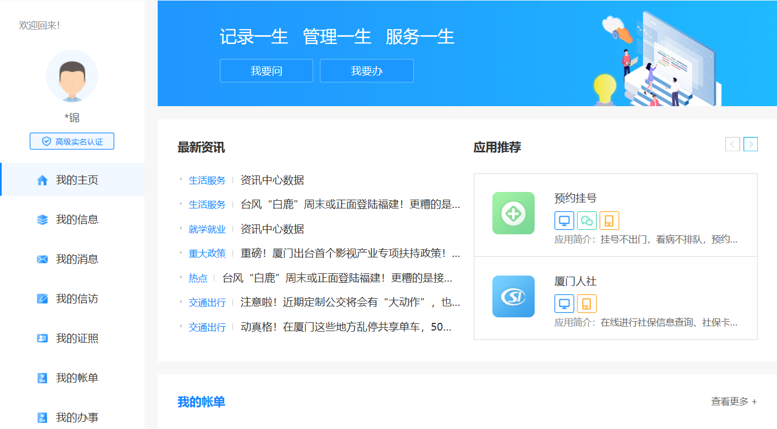Click the green 预约挂号 app icon
Screen dimensions: 777x429
point(513,213)
